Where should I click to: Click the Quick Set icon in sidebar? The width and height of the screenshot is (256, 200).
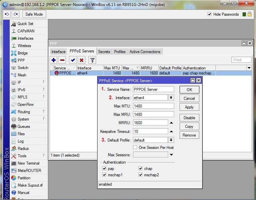click(x=13, y=24)
